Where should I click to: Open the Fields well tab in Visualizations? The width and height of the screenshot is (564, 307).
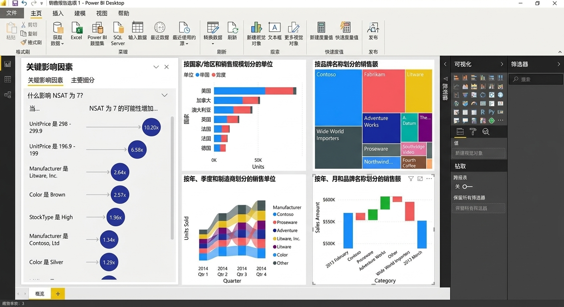(x=460, y=132)
